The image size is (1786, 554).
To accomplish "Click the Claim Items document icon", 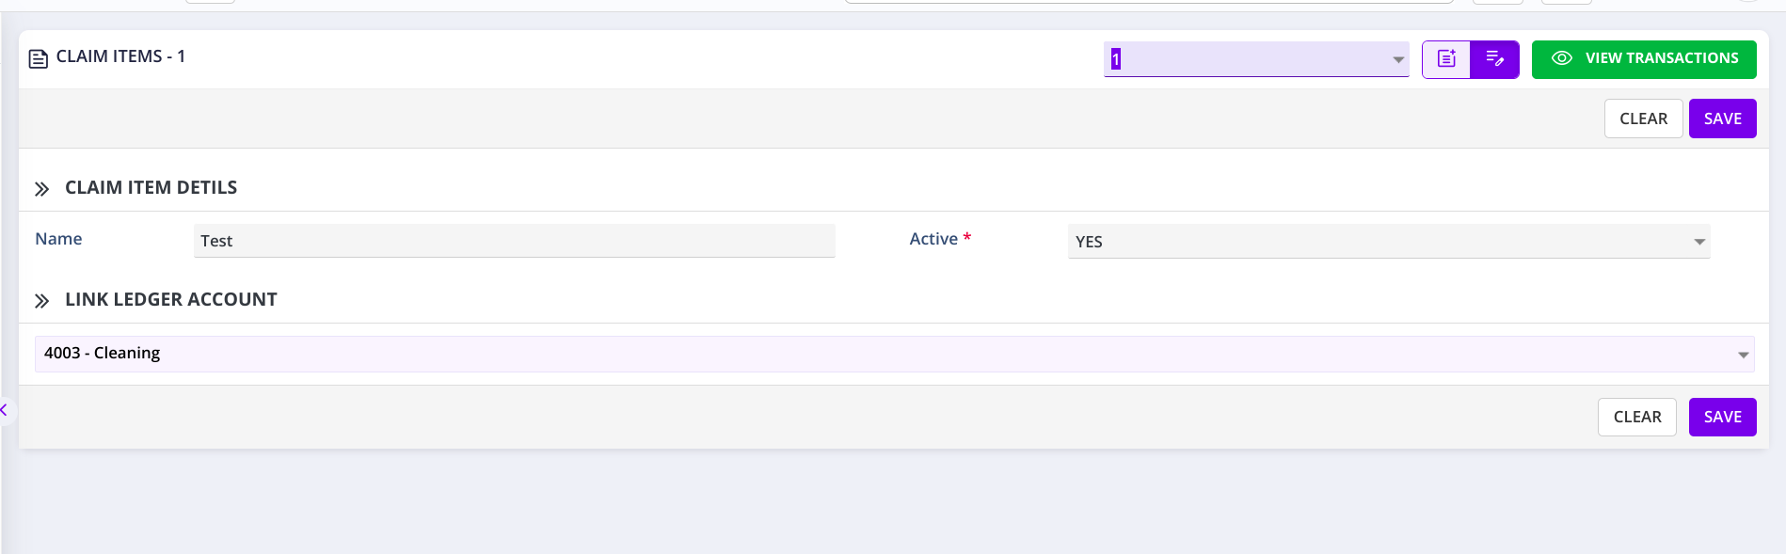I will pyautogui.click(x=39, y=59).
